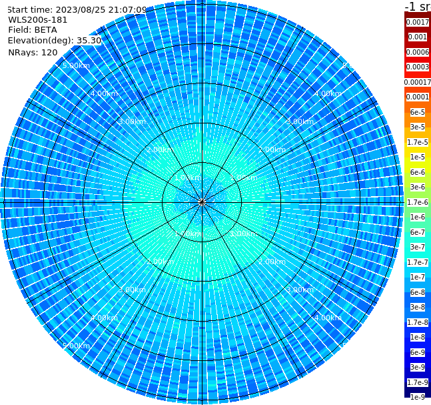Click the lower-left 4.00km range ring label
This screenshot has width=431, height=405.
(104, 318)
